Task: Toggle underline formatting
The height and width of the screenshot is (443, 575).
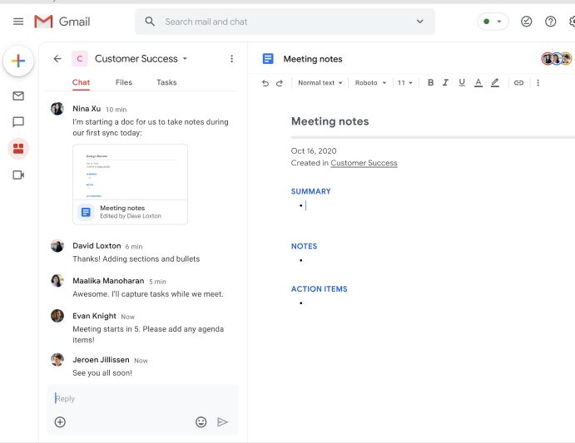Action: 462,82
